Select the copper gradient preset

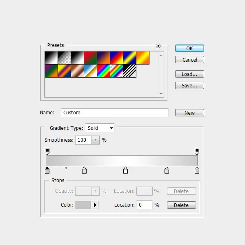point(78,71)
